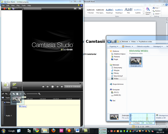Click Find in Word Editing group
Screen dimensions: 168x134
click(156, 8)
